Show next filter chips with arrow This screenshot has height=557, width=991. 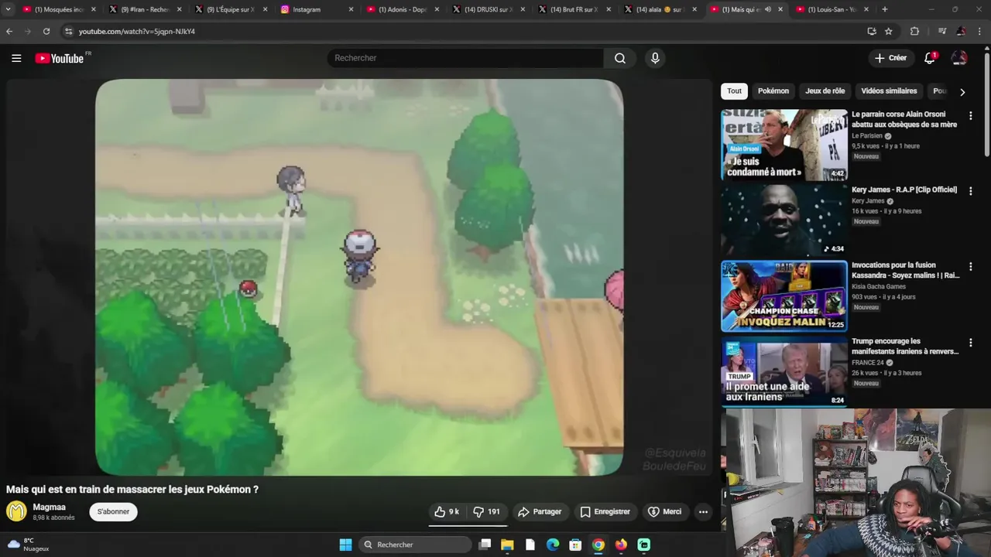[x=962, y=91]
